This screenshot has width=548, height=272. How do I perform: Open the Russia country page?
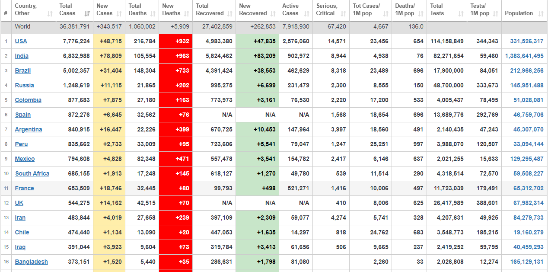(x=24, y=85)
